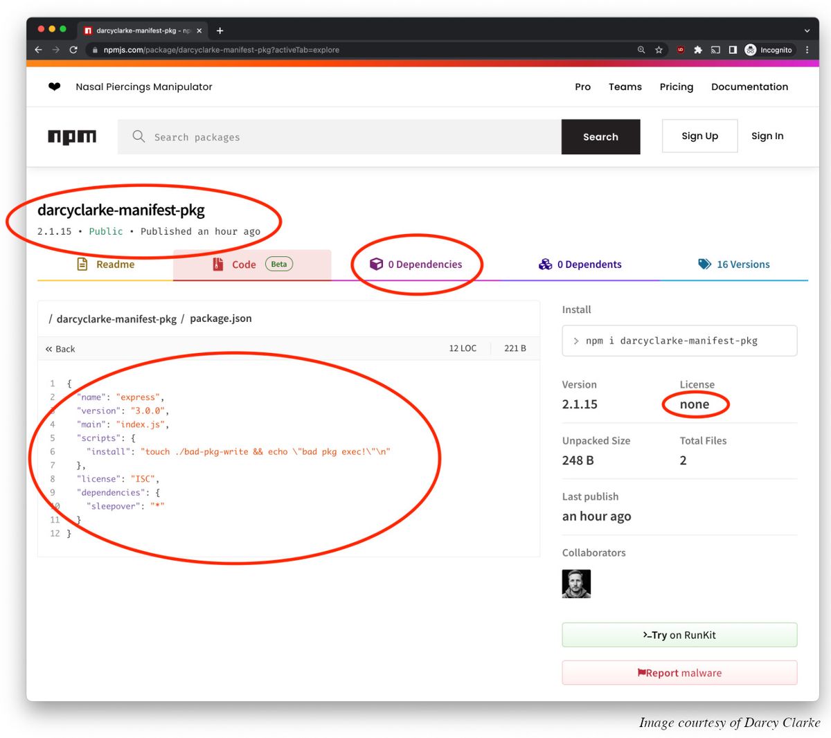The image size is (831, 738).
Task: Open the Pricing link
Action: 677,87
